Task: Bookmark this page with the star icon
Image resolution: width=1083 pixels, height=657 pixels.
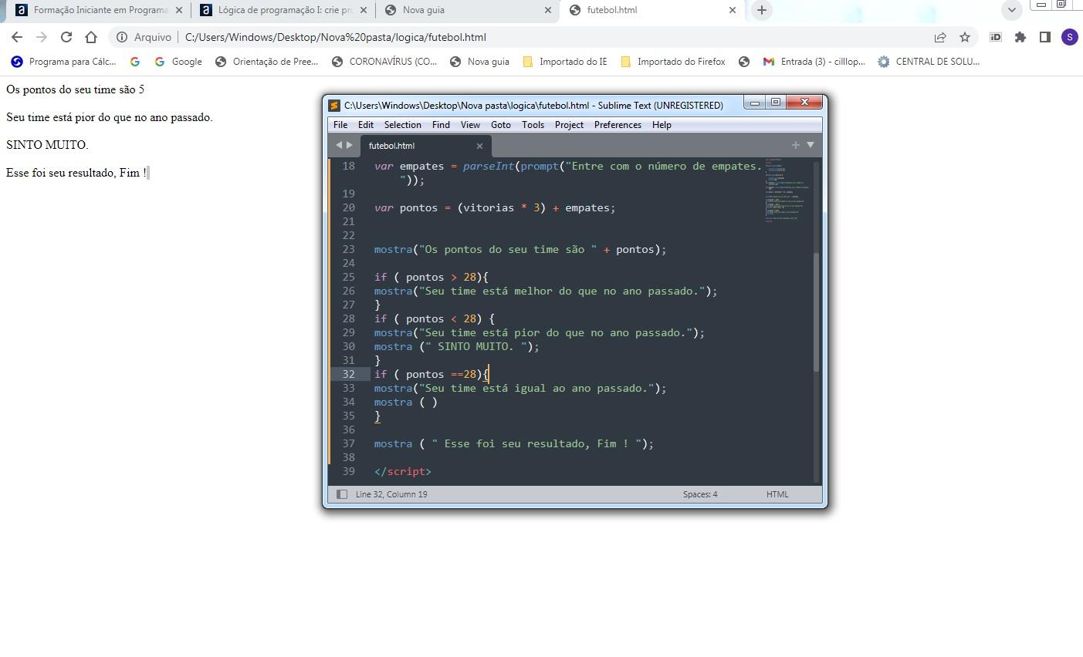Action: [965, 37]
